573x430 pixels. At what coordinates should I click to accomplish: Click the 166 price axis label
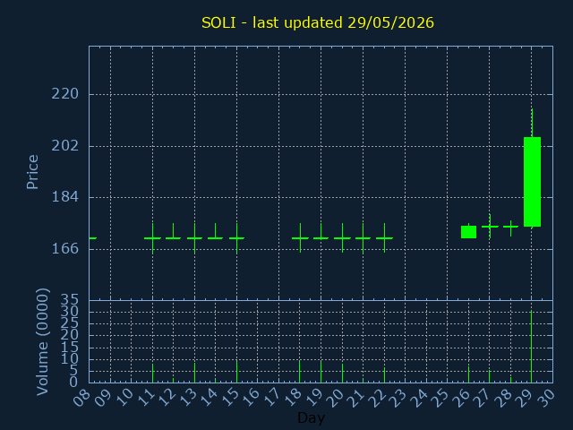(x=65, y=249)
